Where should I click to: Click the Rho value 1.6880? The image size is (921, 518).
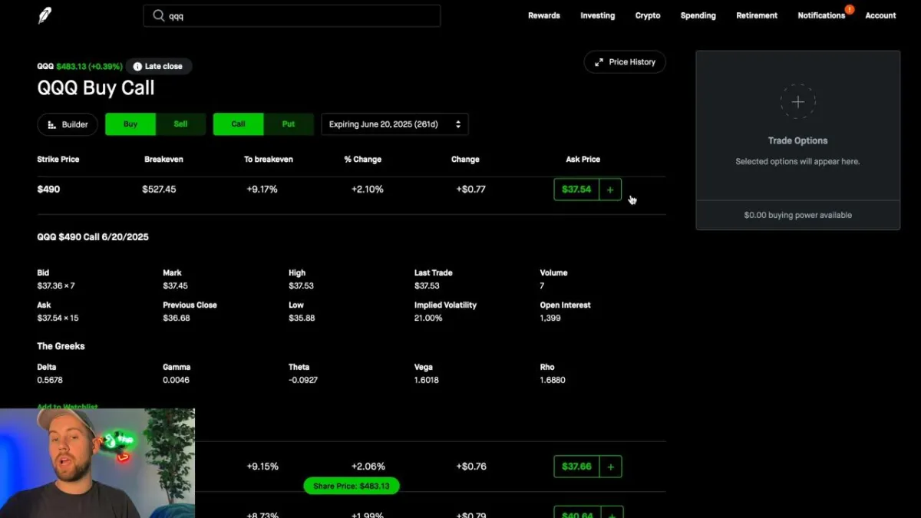coord(553,380)
